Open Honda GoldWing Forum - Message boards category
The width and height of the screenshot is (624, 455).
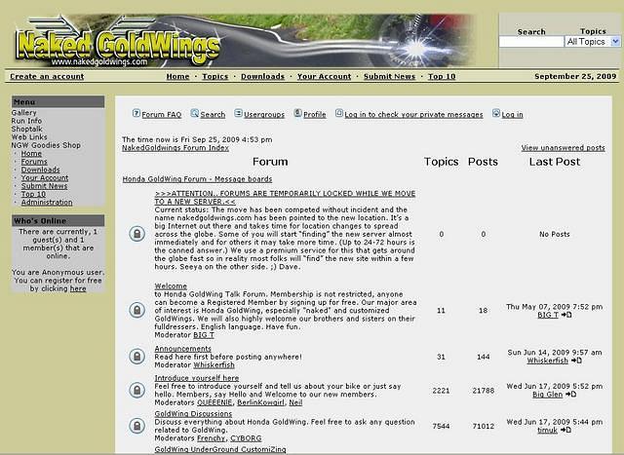(197, 179)
